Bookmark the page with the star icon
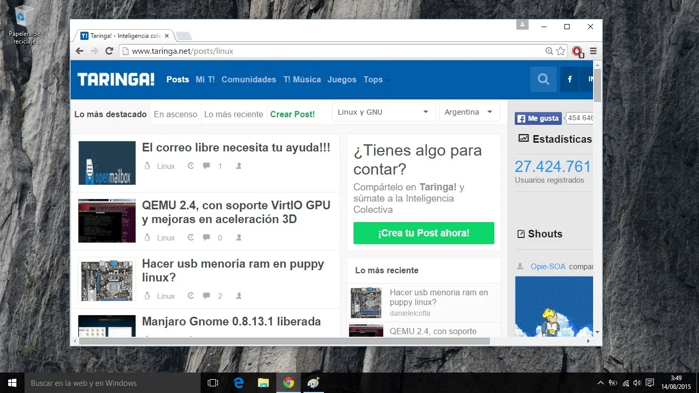This screenshot has width=699, height=393. (x=560, y=51)
